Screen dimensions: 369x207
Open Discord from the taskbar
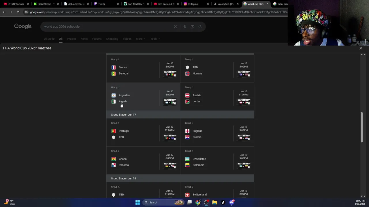pos(231,202)
